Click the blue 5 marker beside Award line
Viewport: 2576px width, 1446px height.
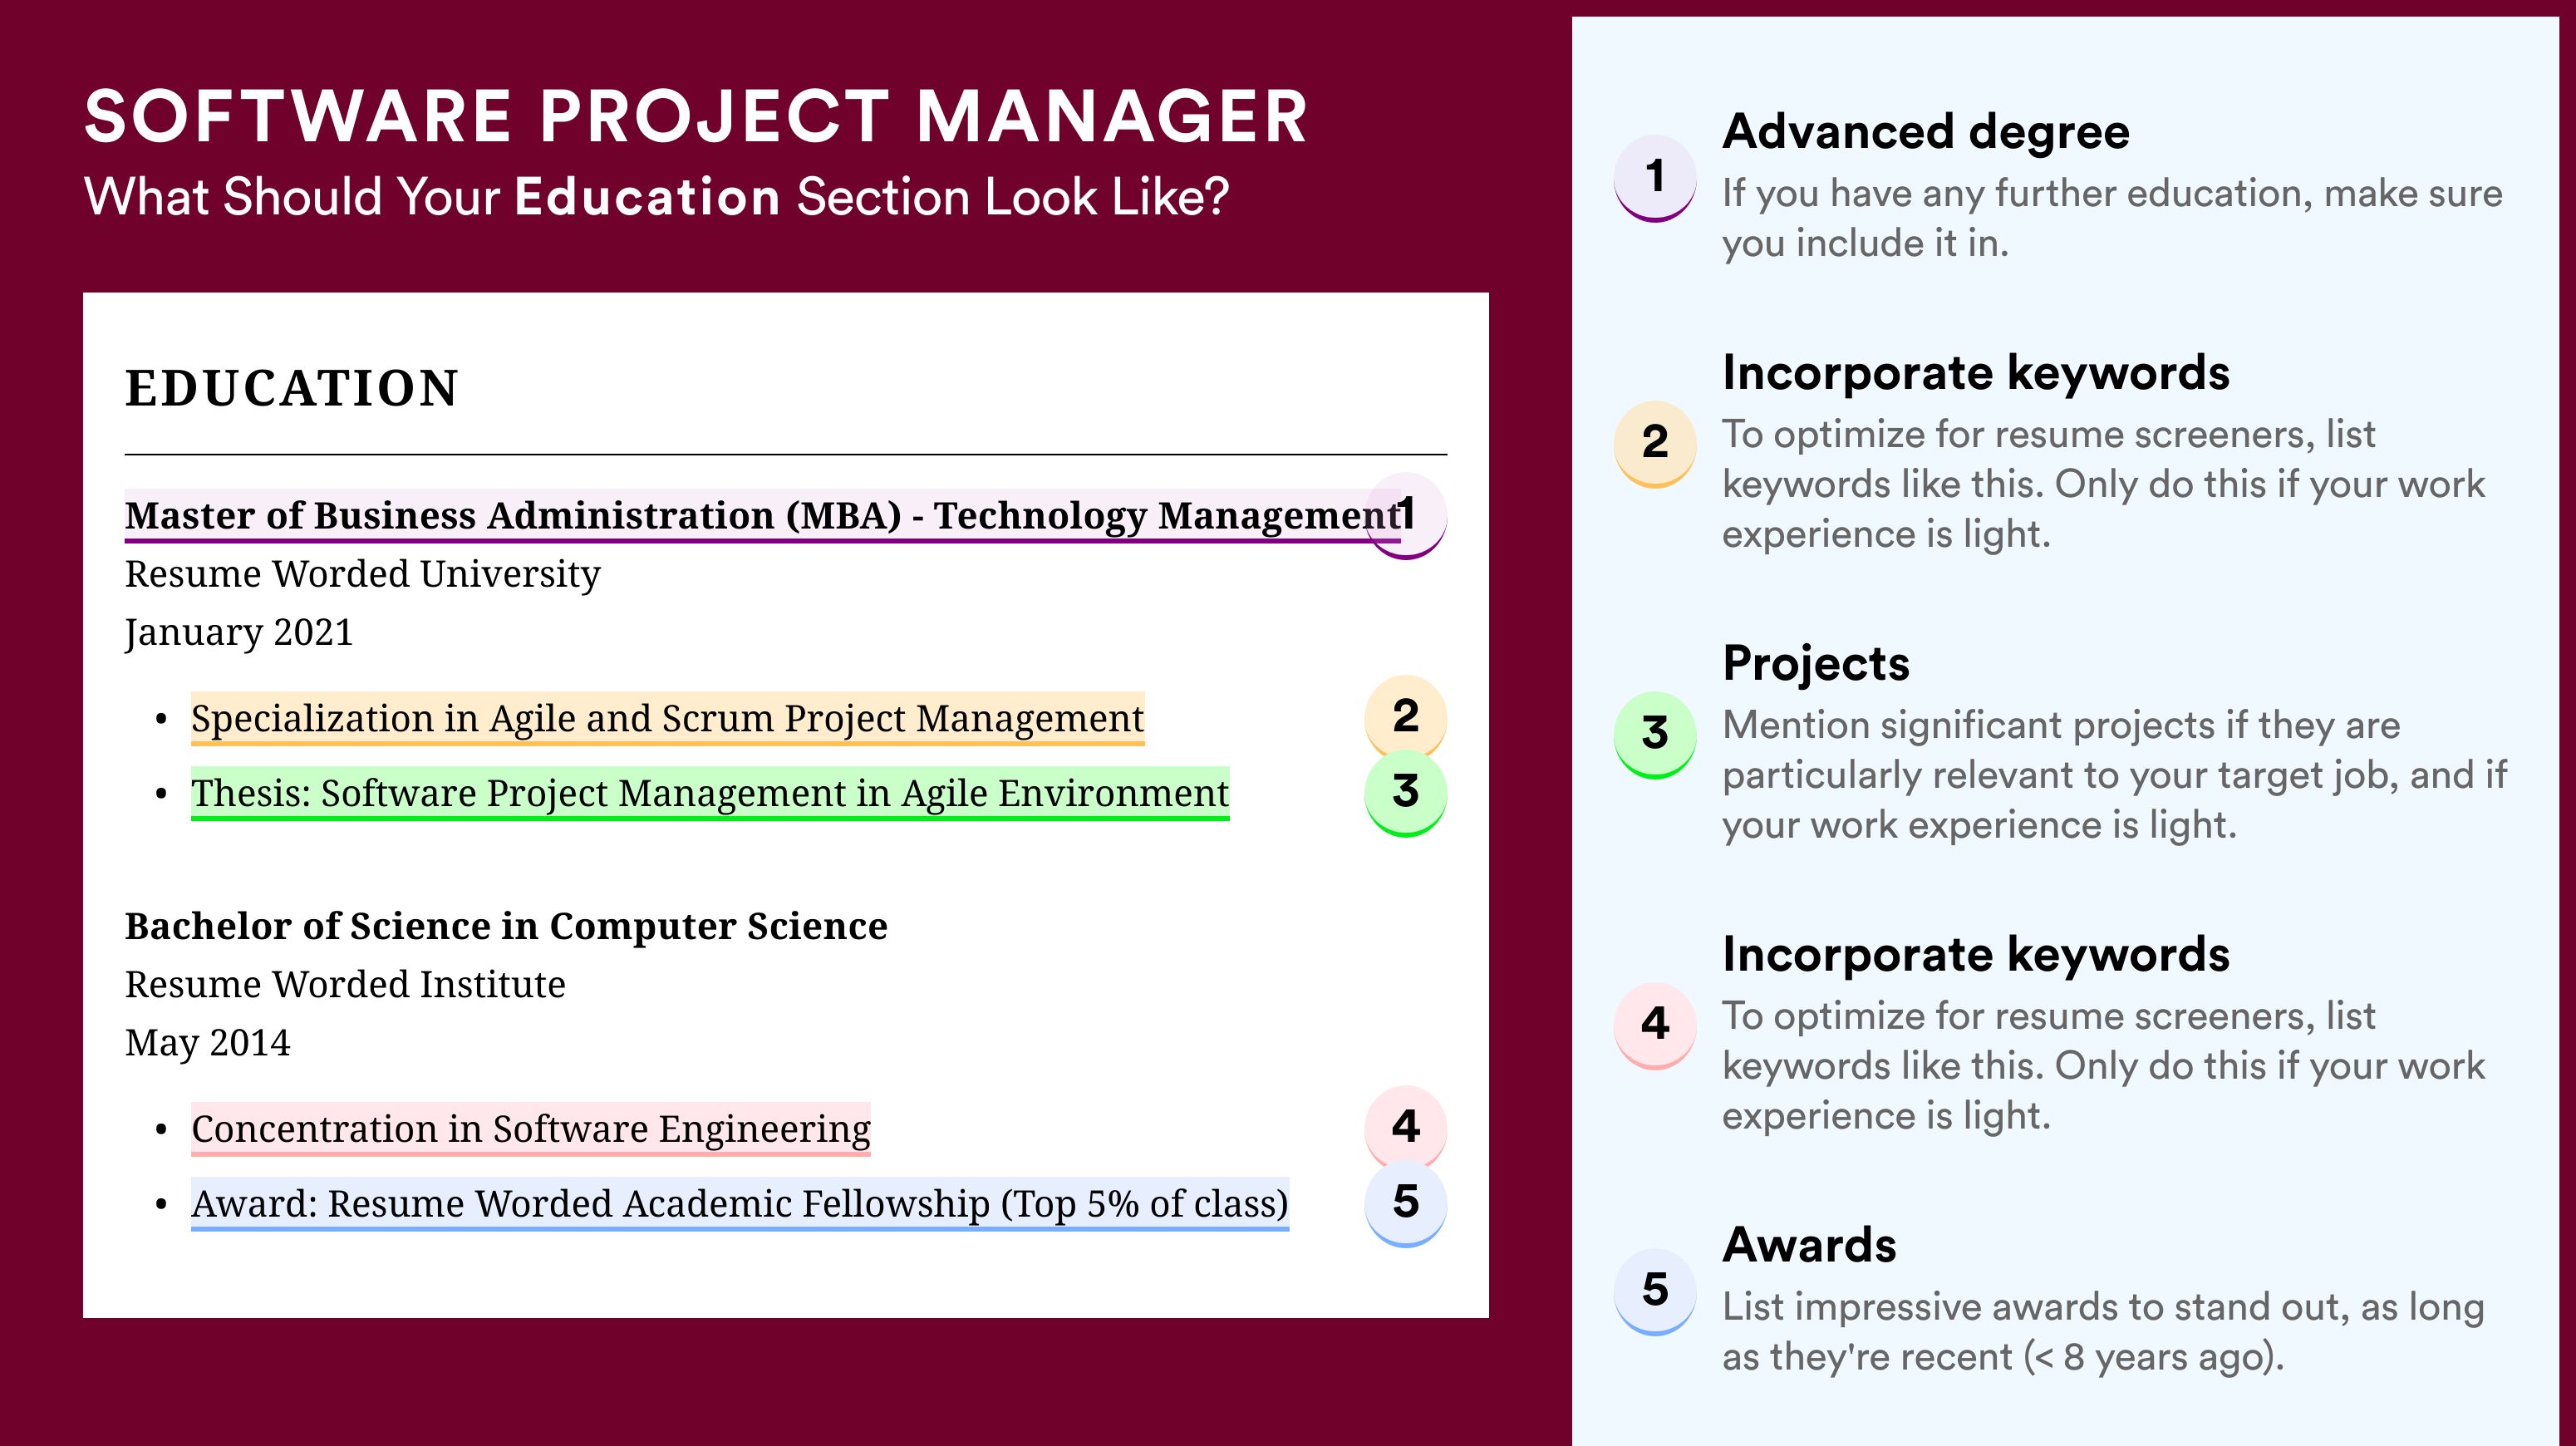point(1405,1203)
